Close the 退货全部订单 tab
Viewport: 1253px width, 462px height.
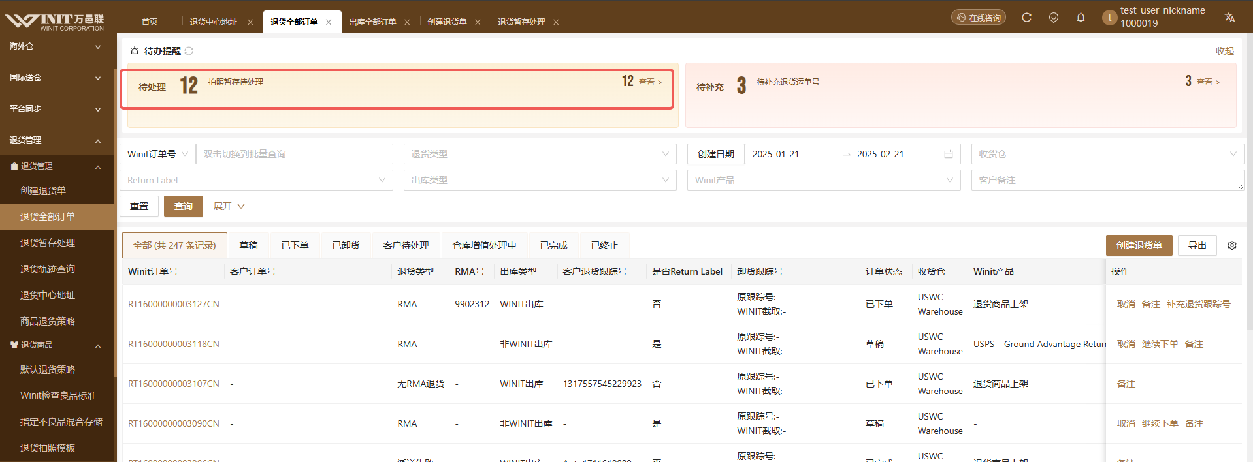pos(329,22)
